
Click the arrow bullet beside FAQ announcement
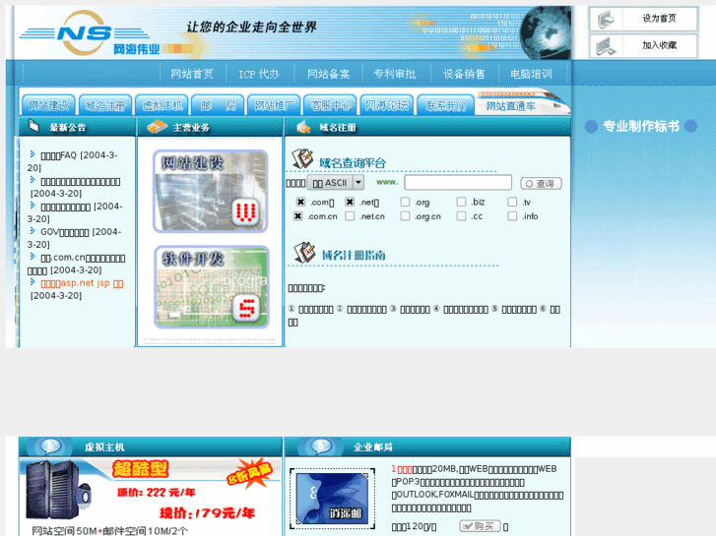coord(33,153)
